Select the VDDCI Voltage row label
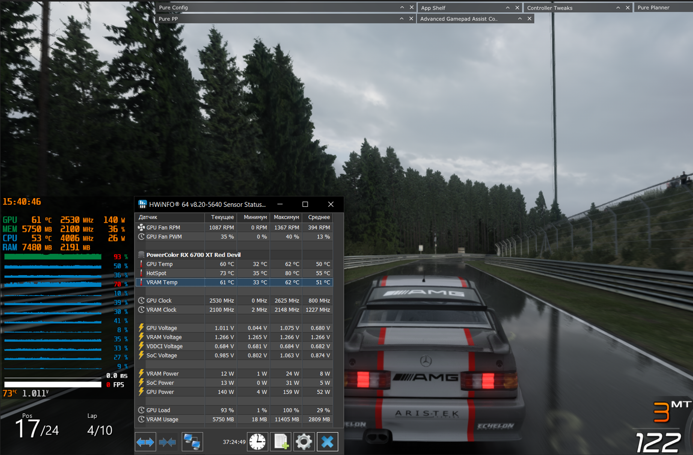This screenshot has height=455, width=693. point(164,346)
